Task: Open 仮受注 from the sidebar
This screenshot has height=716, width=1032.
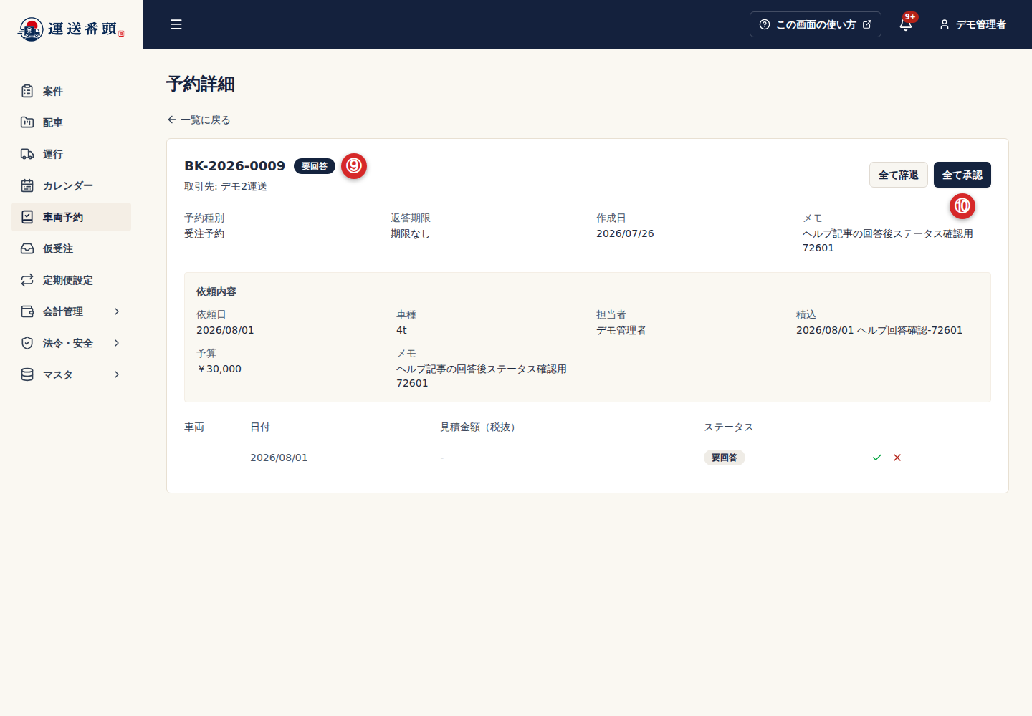Action: tap(71, 248)
